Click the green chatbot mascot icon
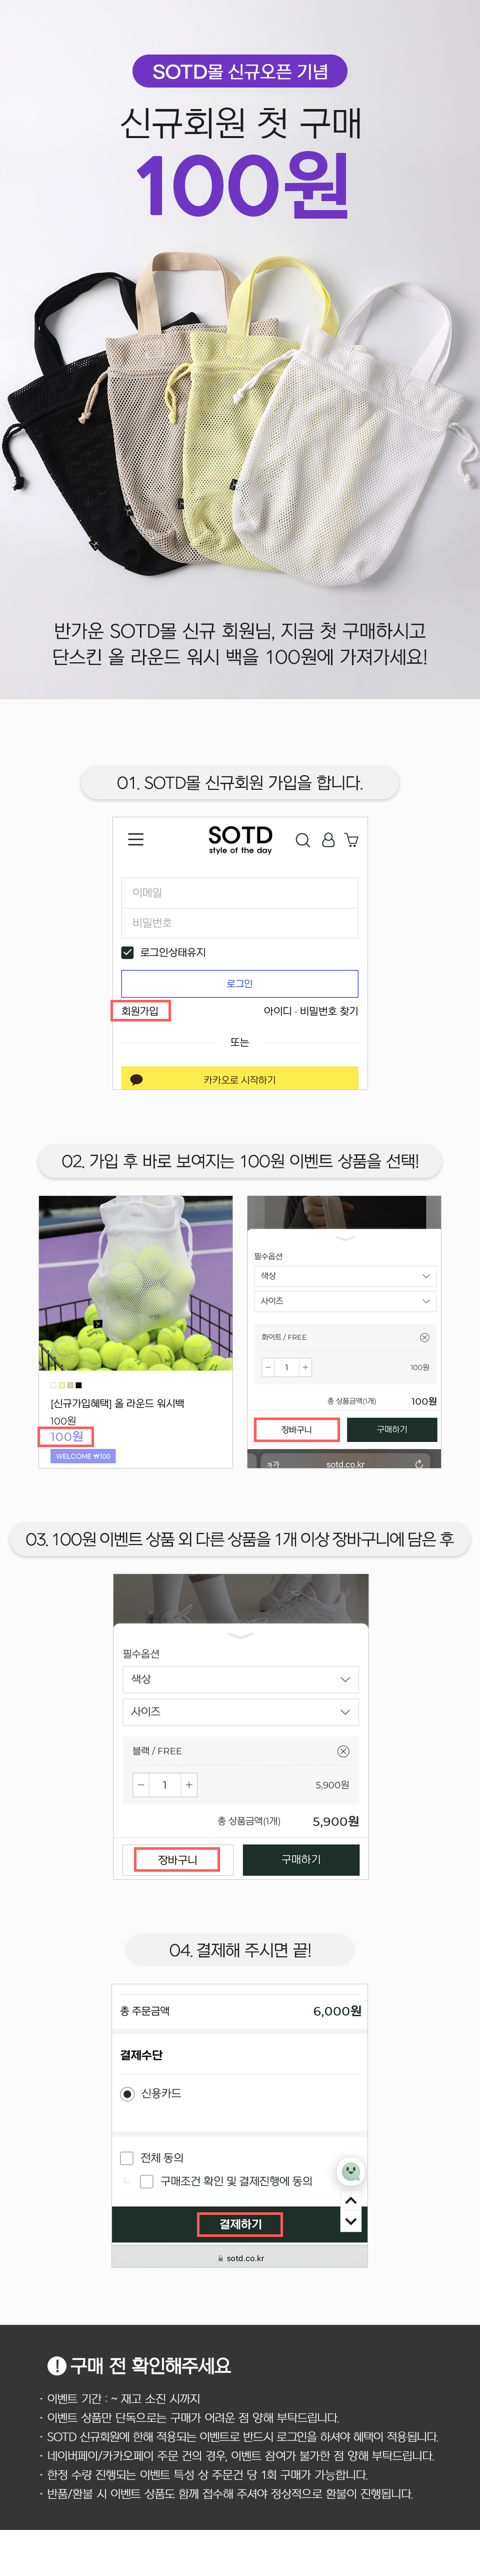This screenshot has height=2576, width=480. tap(351, 2171)
